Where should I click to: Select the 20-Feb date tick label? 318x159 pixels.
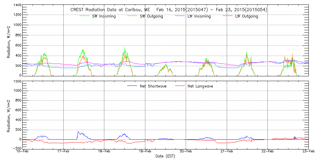coord(186,152)
